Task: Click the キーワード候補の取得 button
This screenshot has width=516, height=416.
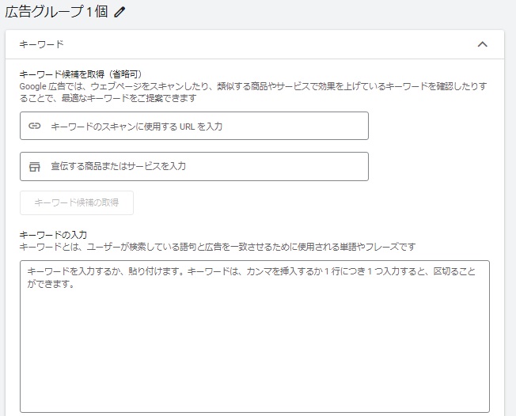Action: click(x=77, y=202)
